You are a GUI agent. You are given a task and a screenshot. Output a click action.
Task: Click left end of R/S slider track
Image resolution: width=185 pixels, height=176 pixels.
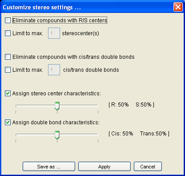click(16, 106)
